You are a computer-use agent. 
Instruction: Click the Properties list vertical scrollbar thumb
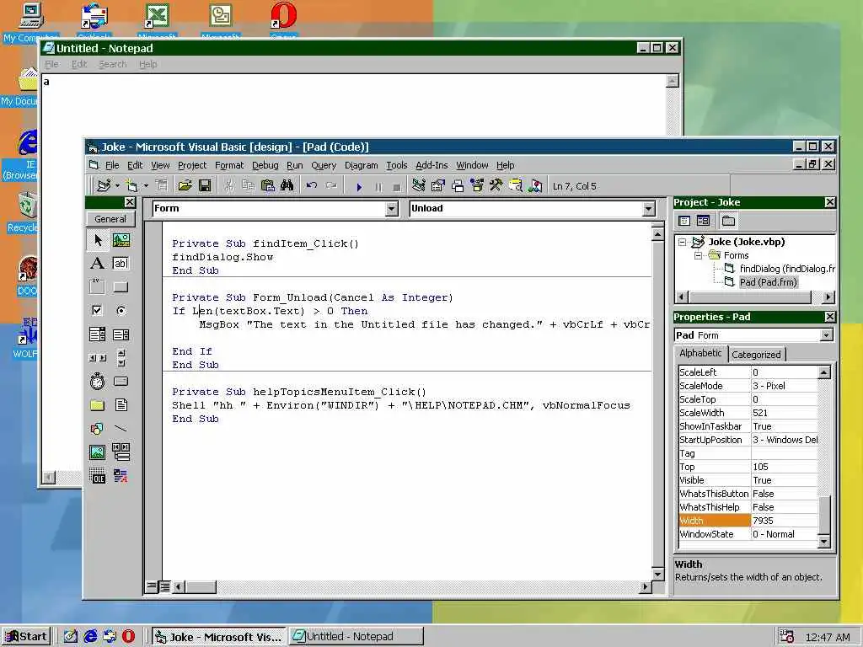click(824, 514)
